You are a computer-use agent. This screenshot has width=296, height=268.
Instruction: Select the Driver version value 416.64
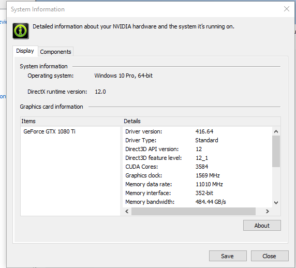pyautogui.click(x=204, y=131)
